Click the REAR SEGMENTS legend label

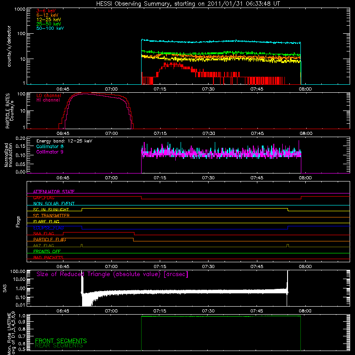(x=59, y=346)
